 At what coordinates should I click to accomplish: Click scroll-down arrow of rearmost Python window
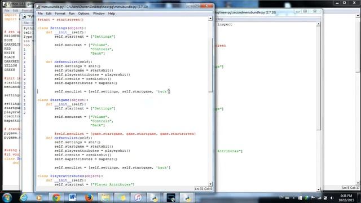point(358,183)
